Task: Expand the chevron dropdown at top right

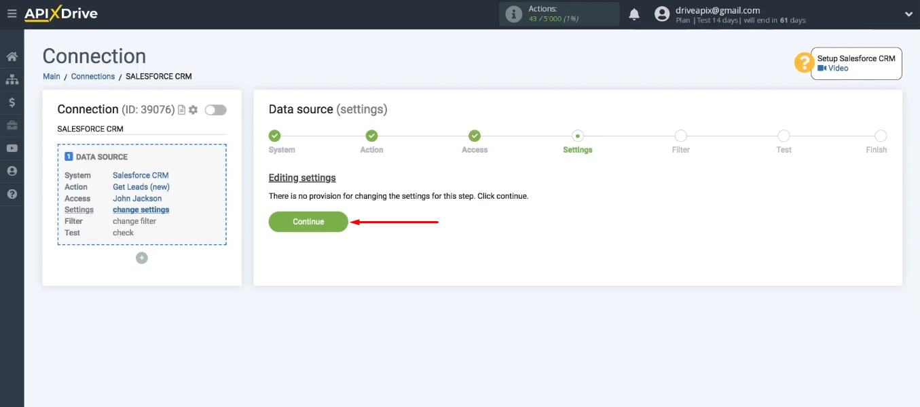Action: coord(908,14)
